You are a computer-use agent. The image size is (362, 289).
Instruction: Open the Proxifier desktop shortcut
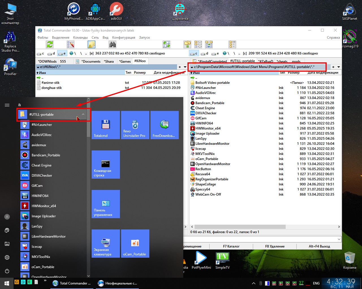pos(10,67)
